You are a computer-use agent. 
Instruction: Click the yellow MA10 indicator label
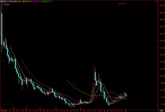click(27, 1)
